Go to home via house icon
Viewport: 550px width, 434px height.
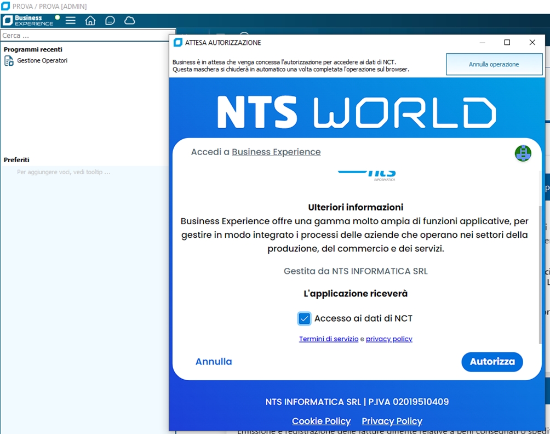(90, 20)
